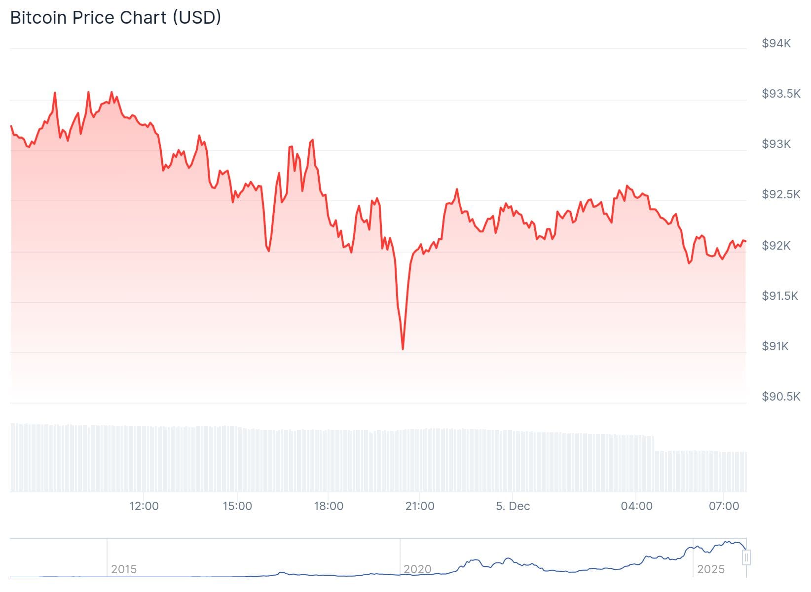The image size is (811, 592).
Task: Click the lowest price dip near $91K
Action: pyautogui.click(x=403, y=348)
